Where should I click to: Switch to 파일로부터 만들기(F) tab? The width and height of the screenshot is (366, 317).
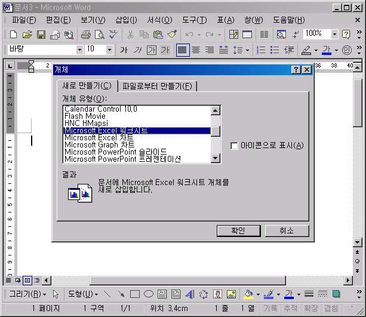[157, 86]
